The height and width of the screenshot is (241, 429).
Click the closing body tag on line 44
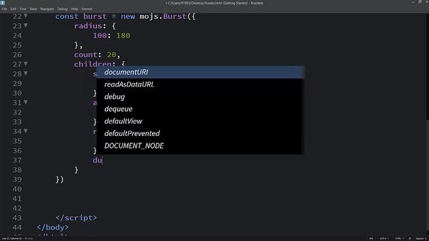(x=53, y=228)
